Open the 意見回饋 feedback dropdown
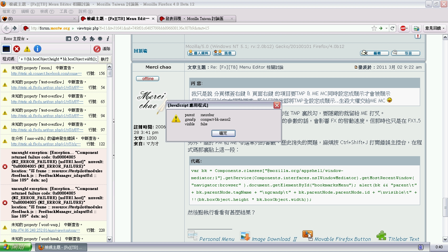This screenshot has width=448, height=252. (x=435, y=28)
